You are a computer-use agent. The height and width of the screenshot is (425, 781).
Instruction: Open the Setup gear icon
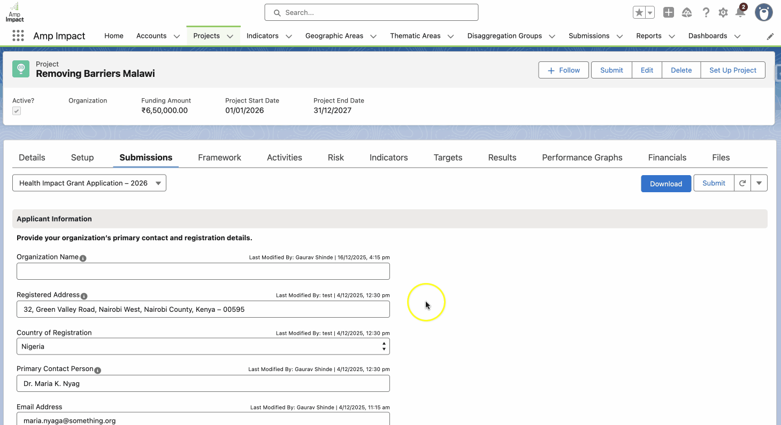723,13
